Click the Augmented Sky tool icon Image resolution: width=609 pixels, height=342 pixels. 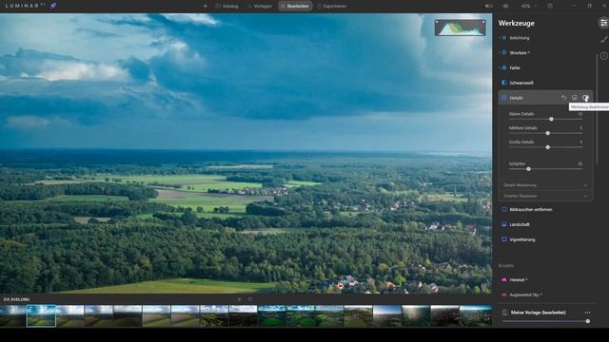coord(504,295)
